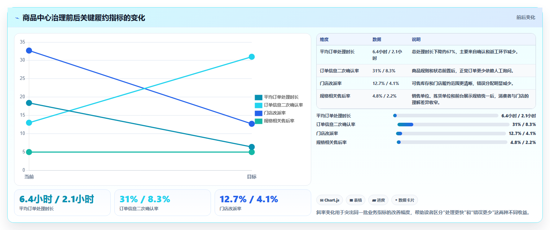Click the lightning icon beside the title
Viewport: 550px width, 230px height.
[17, 18]
